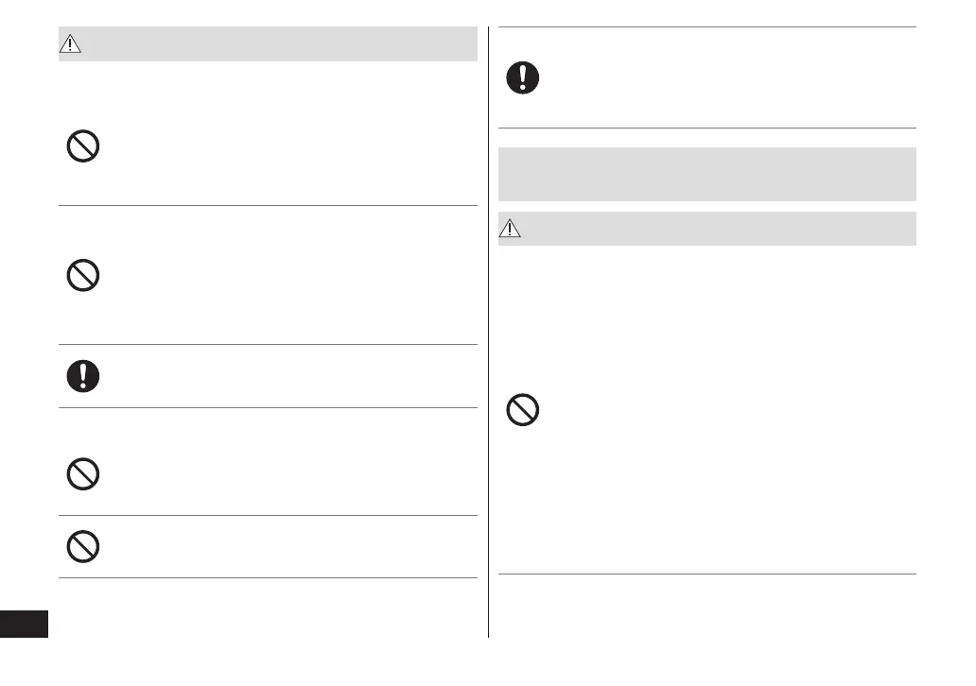Click the divider below the right column prohibition icon
Screen dimensions: 976x686
[706, 574]
